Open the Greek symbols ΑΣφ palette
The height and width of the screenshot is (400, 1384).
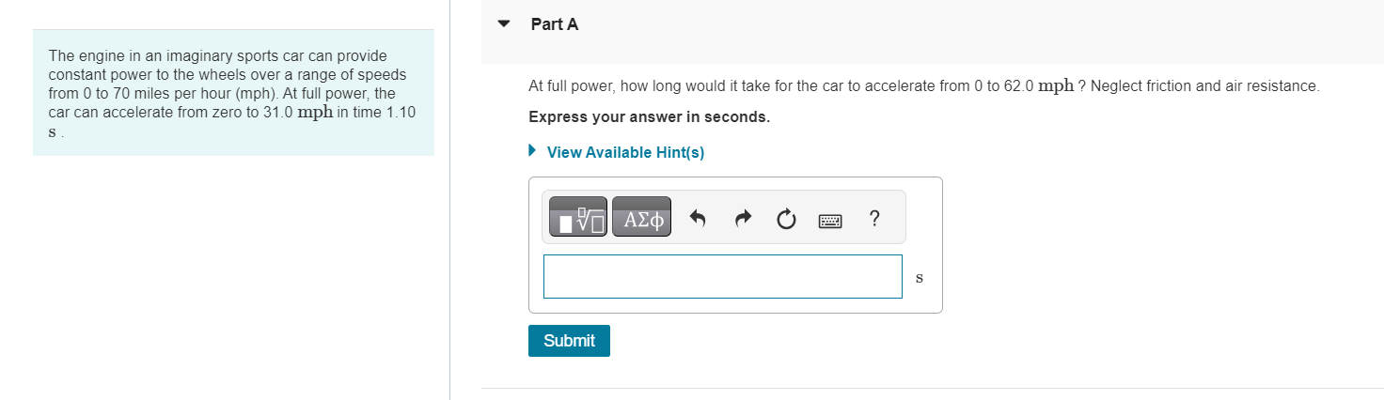click(x=641, y=217)
